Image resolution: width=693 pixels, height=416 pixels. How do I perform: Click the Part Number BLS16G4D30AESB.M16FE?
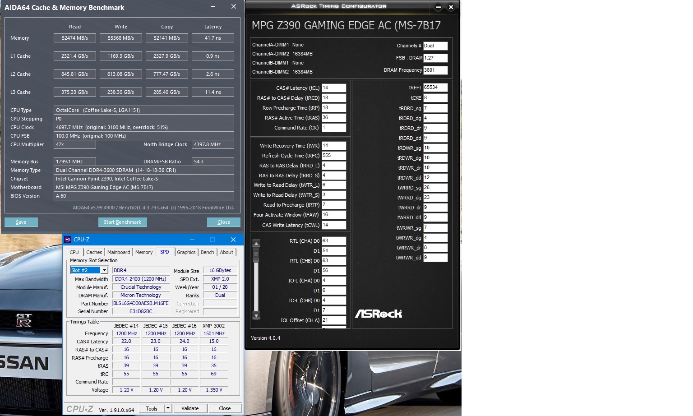click(141, 303)
